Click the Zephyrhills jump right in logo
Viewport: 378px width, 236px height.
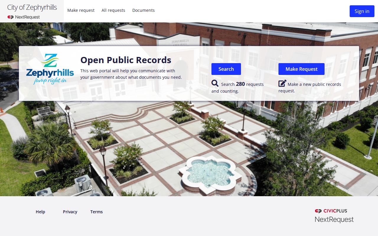point(50,69)
